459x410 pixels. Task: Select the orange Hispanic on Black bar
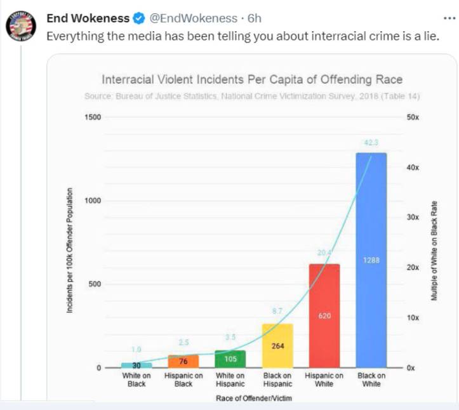183,362
